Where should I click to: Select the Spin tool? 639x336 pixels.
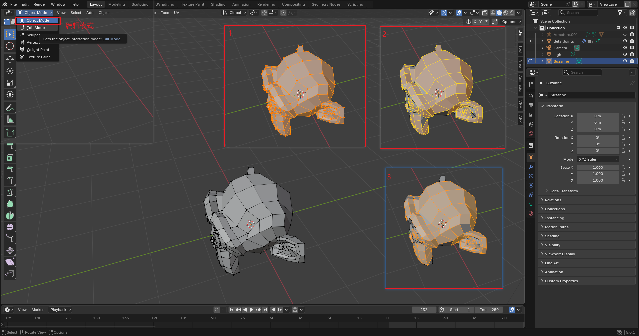pos(10,216)
